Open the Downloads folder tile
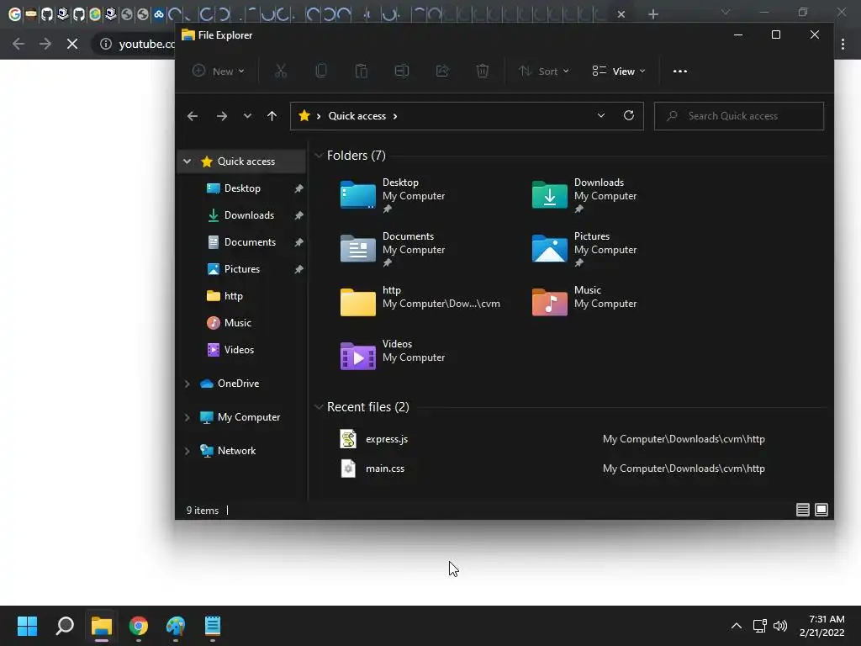861x646 pixels. coord(584,195)
